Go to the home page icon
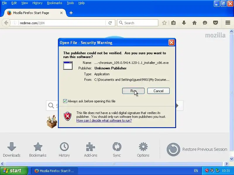The height and width of the screenshot is (175, 234). tap(195, 23)
